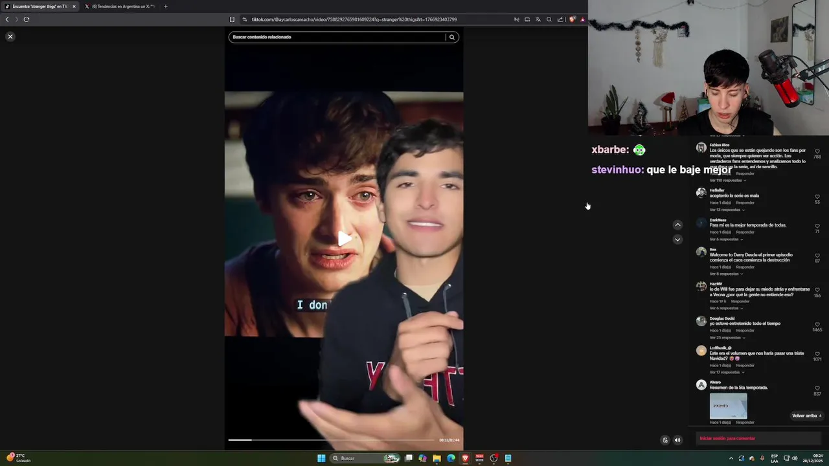Open weather widget showing 27°C Soleado

point(19,458)
